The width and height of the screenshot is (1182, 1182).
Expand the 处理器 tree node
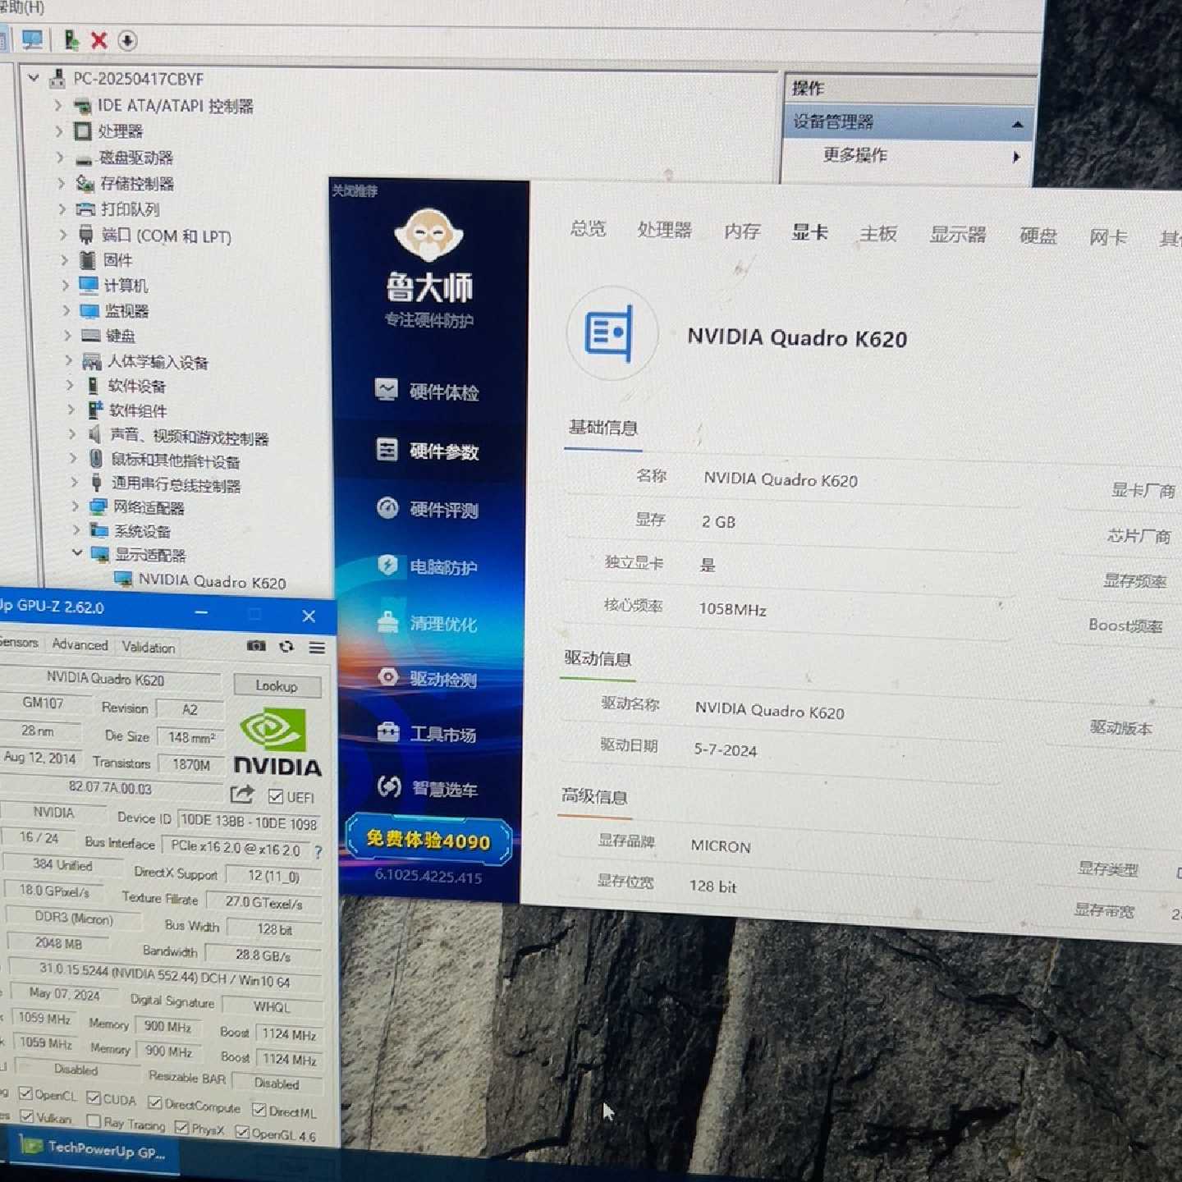point(59,131)
